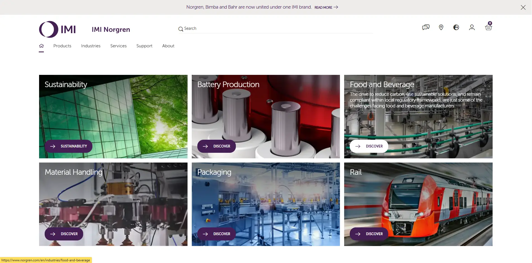Expand the Services menu

(118, 46)
